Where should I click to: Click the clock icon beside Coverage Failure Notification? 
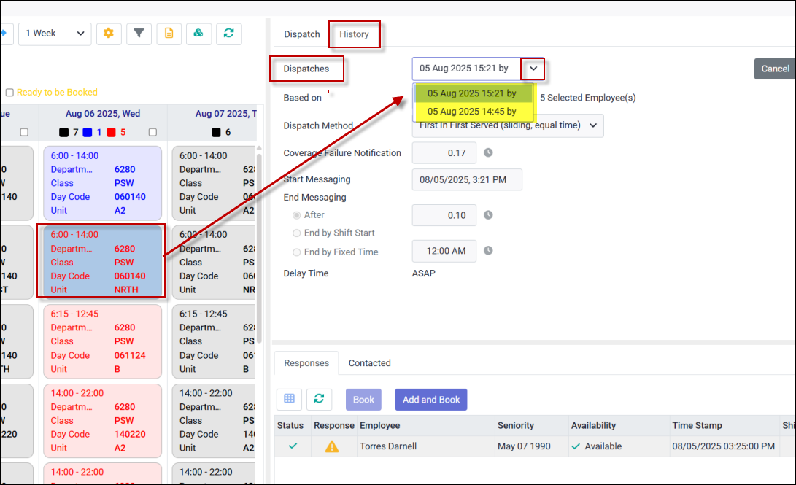pyautogui.click(x=488, y=153)
